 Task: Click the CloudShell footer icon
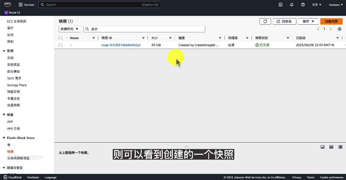pos(5,177)
